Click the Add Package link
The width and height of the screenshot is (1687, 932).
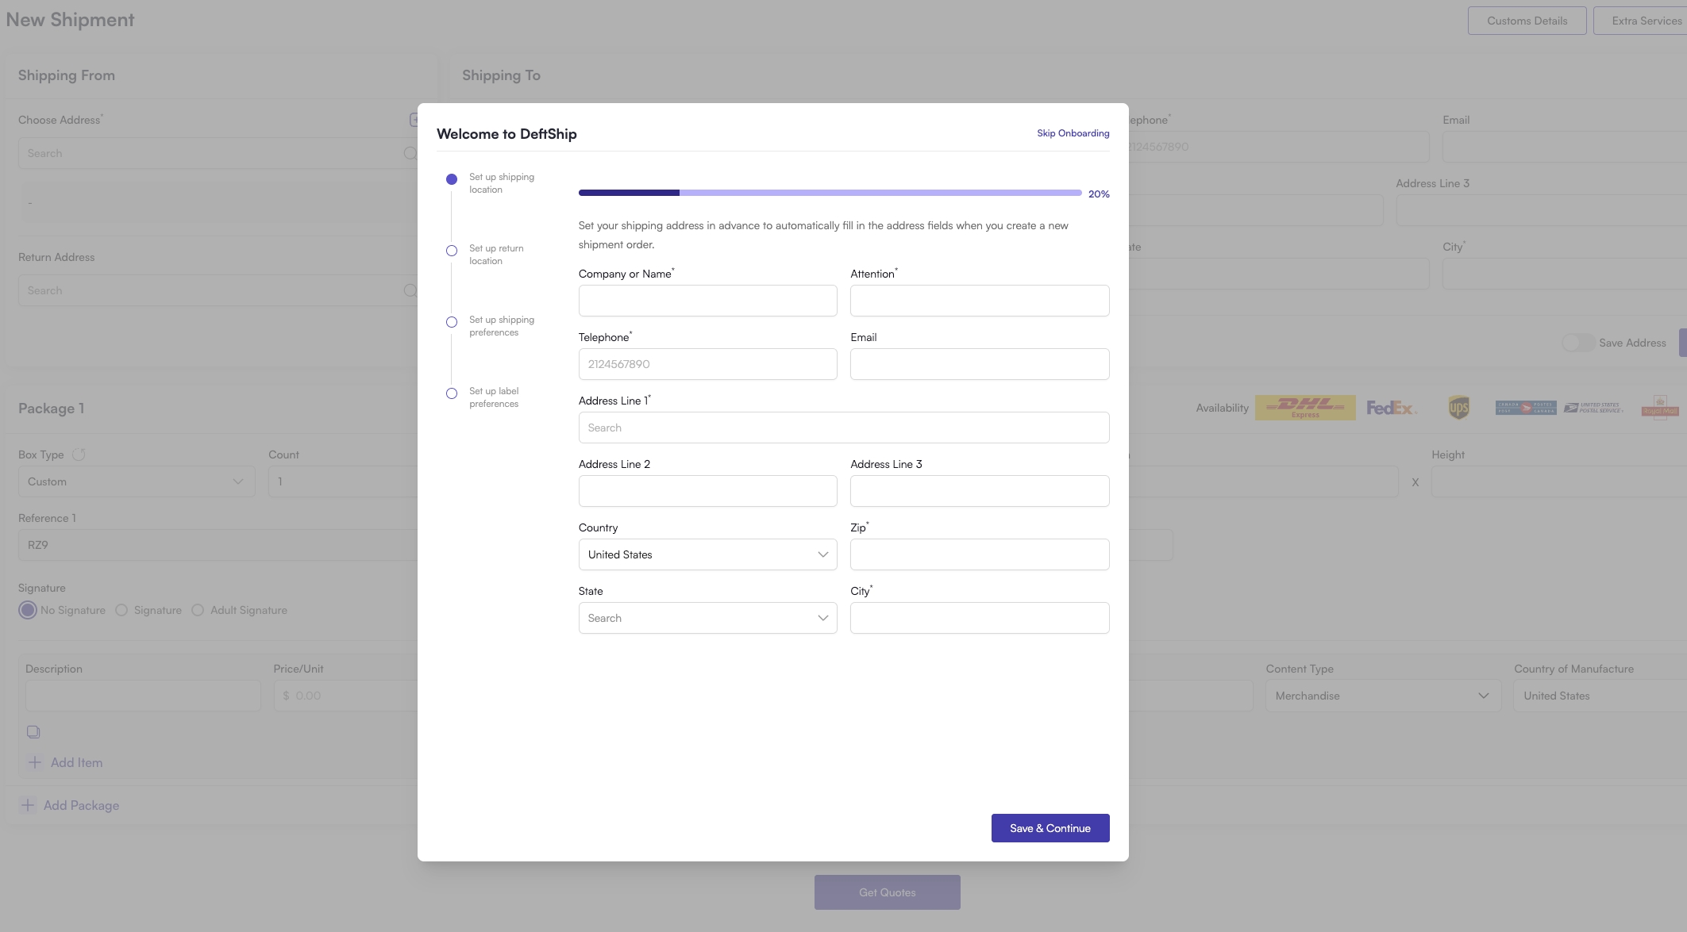[81, 805]
